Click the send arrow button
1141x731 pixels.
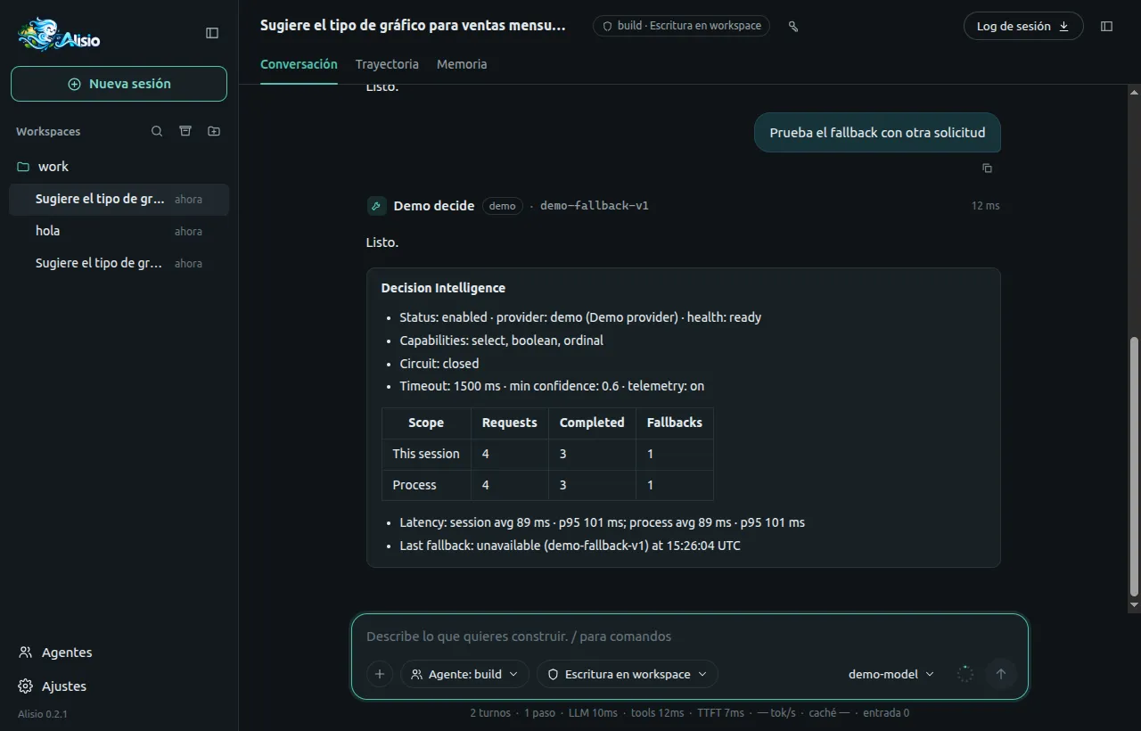pos(1000,674)
